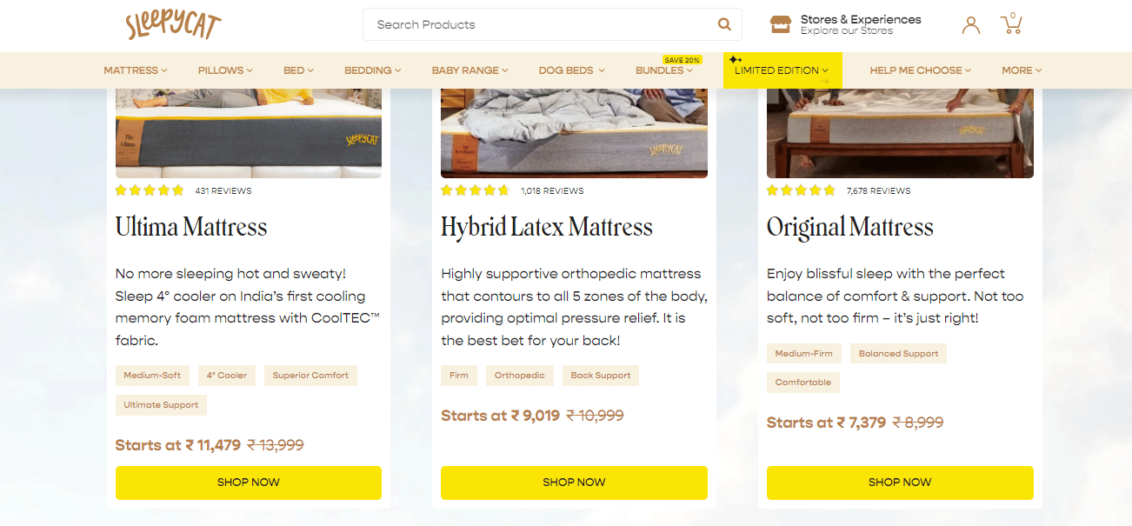1132x526 pixels.
Task: Click the Stores & Experiences store icon
Action: 781,24
